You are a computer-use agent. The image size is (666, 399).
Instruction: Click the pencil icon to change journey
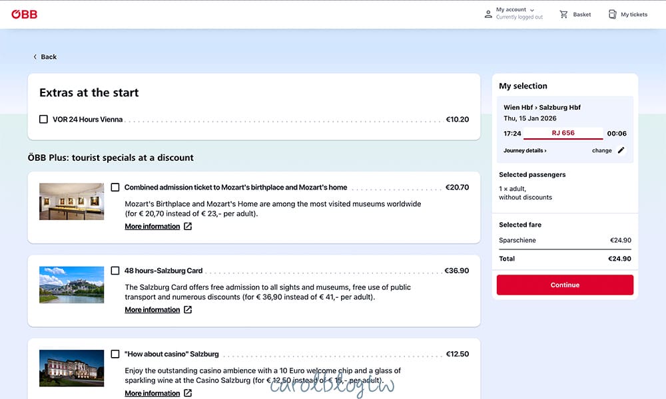621,150
